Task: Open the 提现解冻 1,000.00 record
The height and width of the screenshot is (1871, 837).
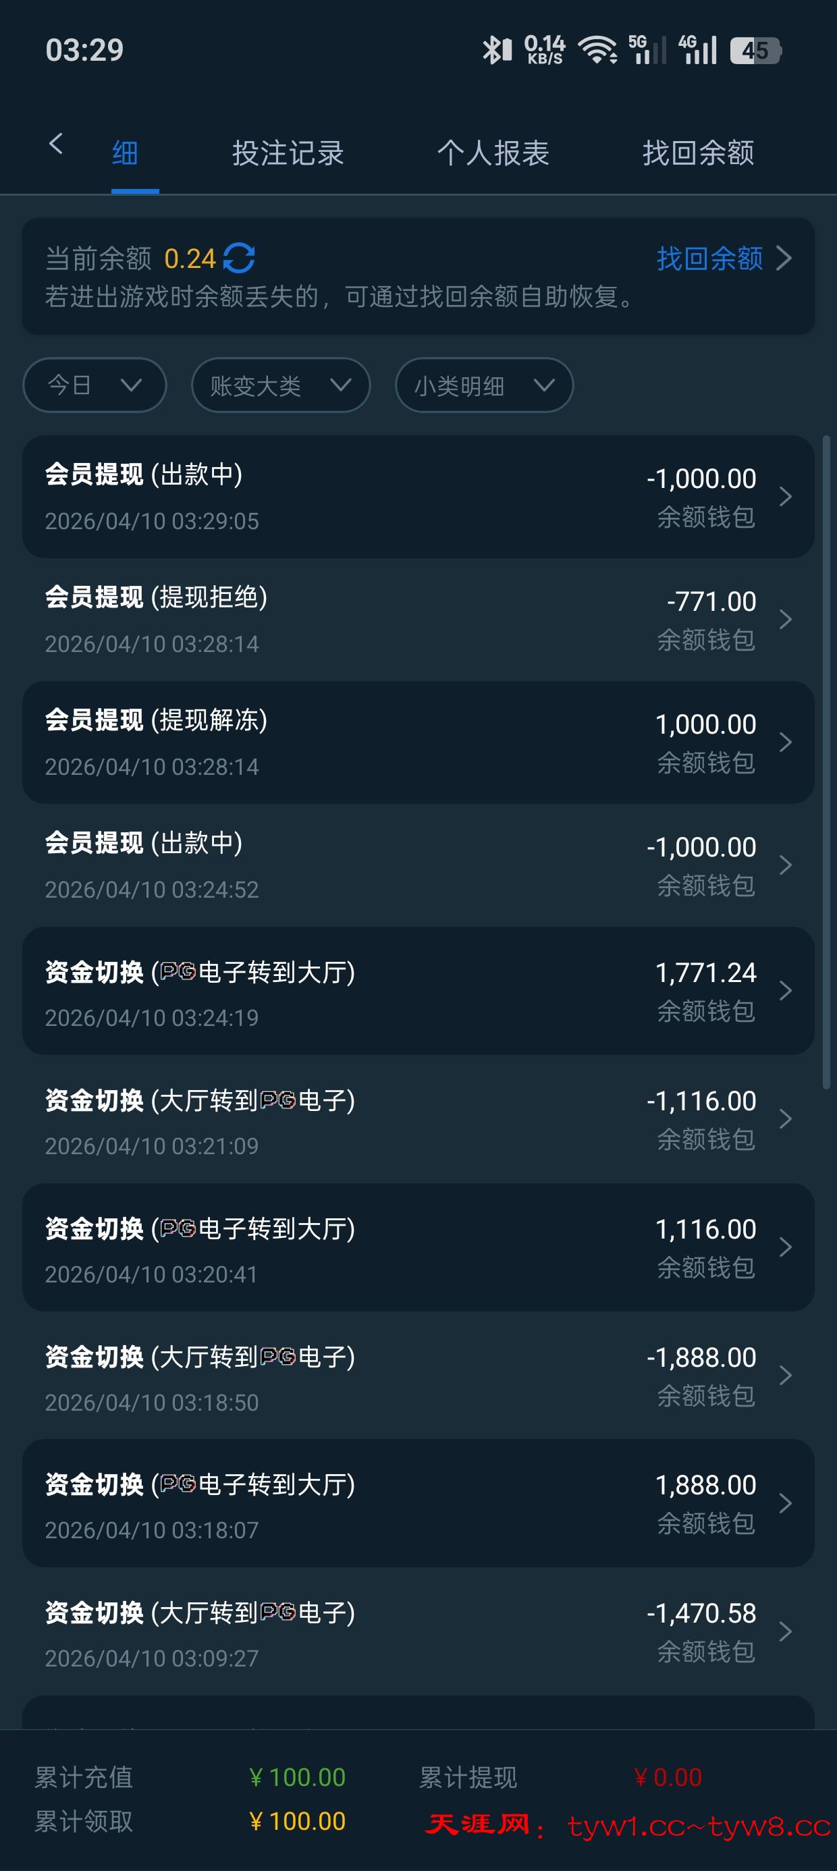Action: click(x=418, y=742)
